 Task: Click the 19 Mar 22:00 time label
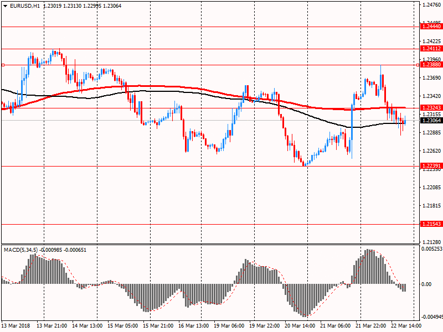(x=265, y=326)
